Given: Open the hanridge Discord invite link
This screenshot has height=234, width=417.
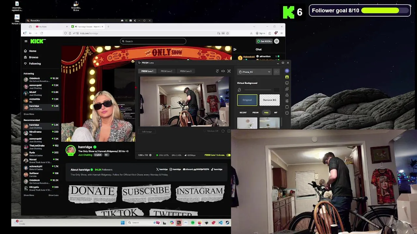Looking at the screenshot, I should [x=196, y=169].
